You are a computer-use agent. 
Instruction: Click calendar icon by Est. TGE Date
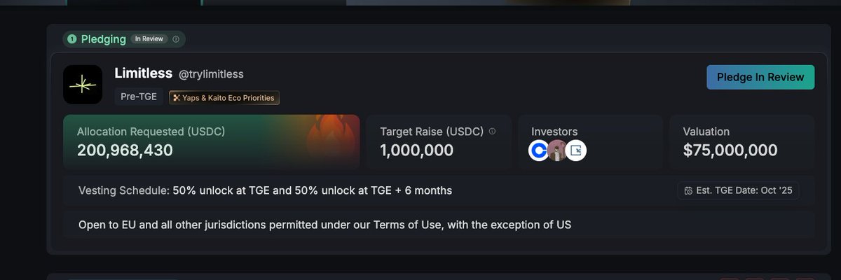pyautogui.click(x=688, y=190)
